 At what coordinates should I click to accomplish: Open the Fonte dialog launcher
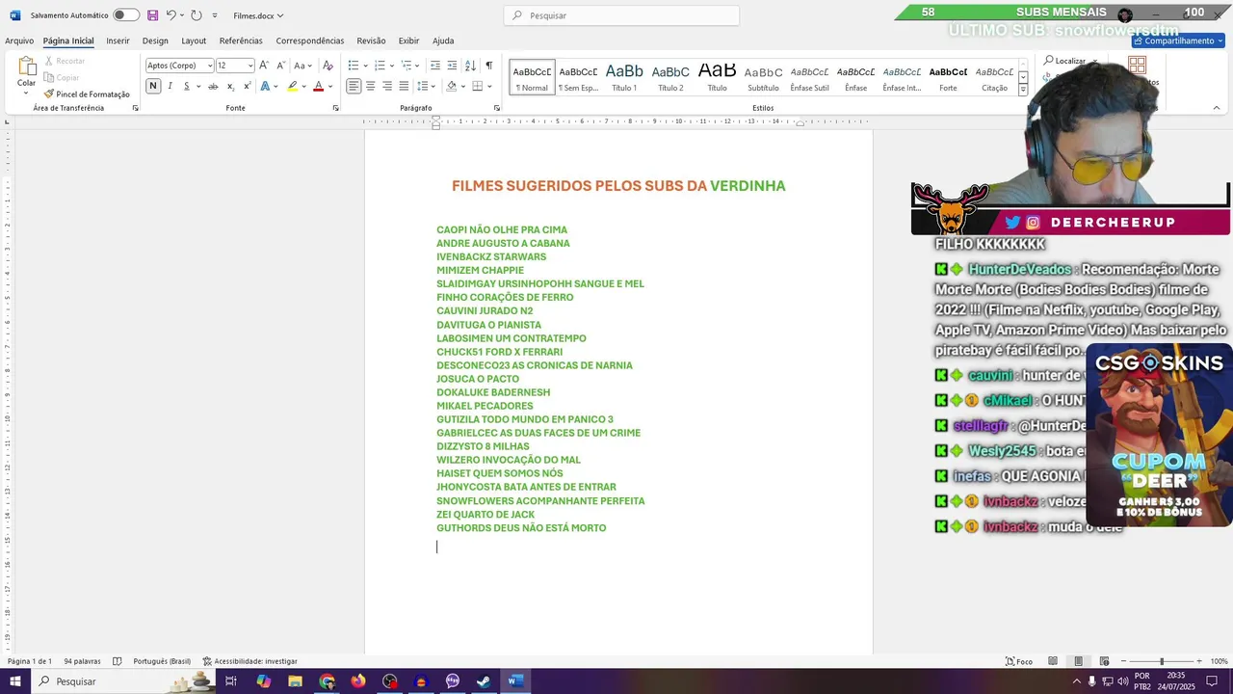pyautogui.click(x=335, y=108)
